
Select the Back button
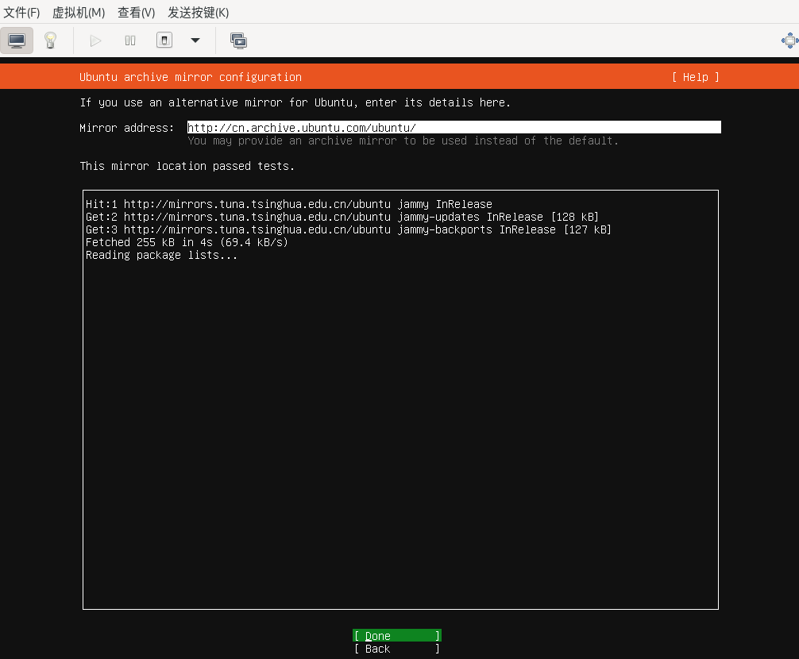(397, 649)
